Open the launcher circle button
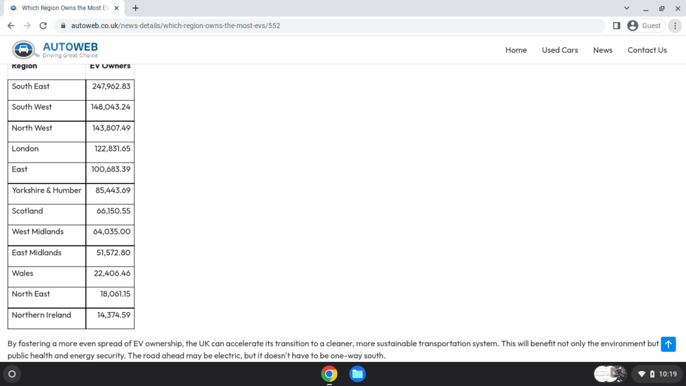The height and width of the screenshot is (386, 686). tap(12, 374)
